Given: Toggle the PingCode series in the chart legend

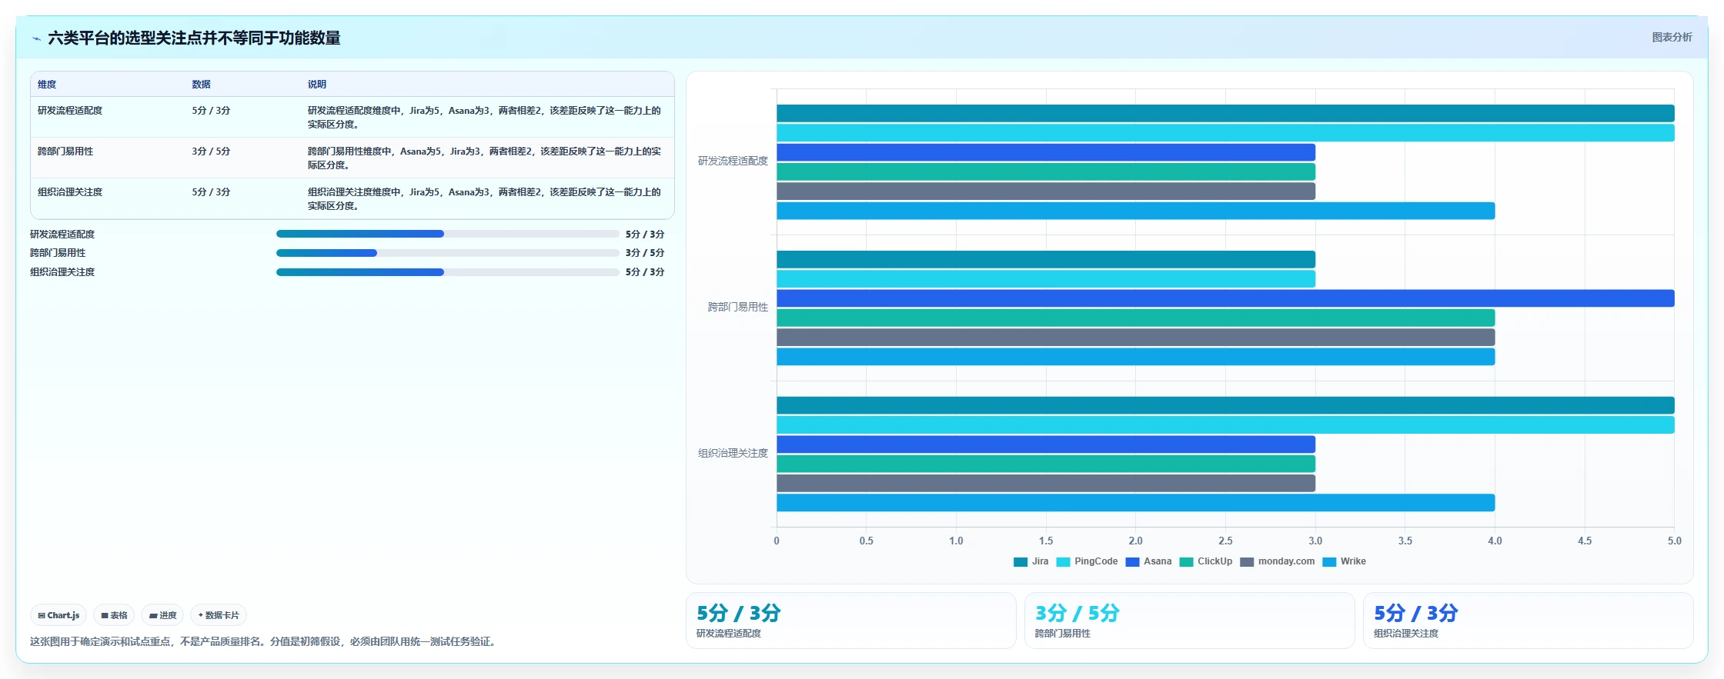Looking at the screenshot, I should pos(1087,561).
